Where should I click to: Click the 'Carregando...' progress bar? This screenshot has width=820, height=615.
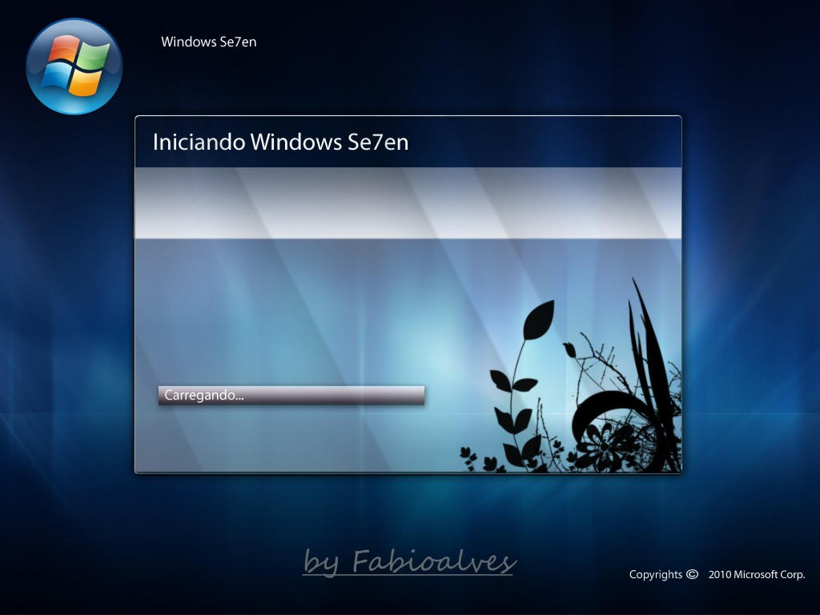click(x=291, y=396)
